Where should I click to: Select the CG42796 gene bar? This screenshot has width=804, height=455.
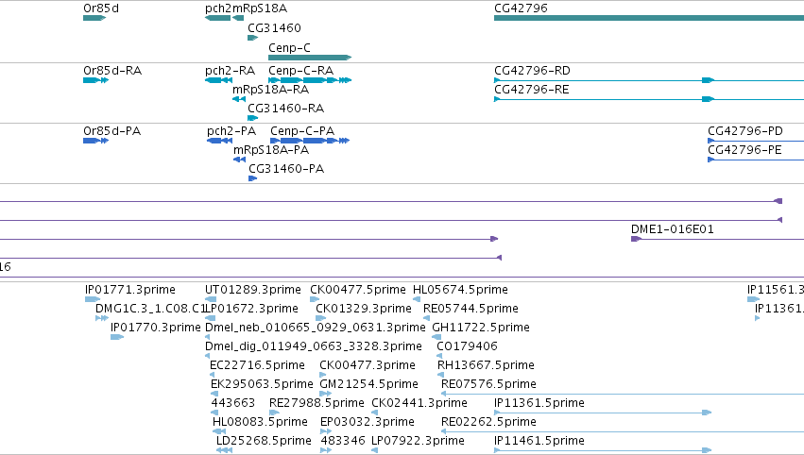649,18
